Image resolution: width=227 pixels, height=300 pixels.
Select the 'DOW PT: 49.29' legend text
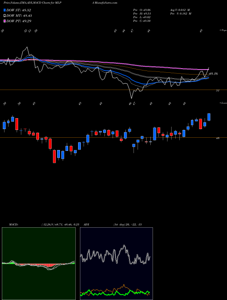[x=19, y=21]
